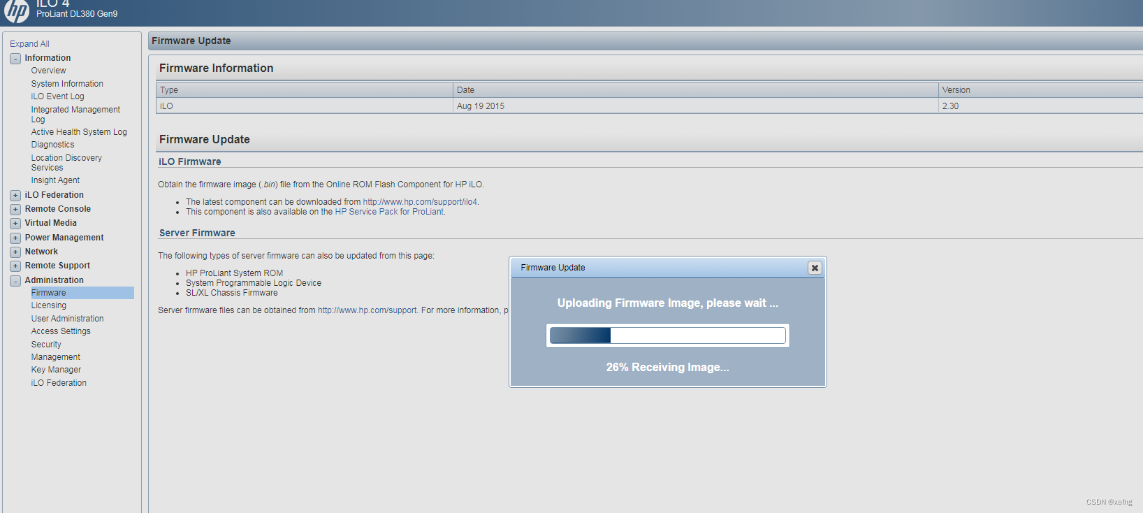The image size is (1143, 513).
Task: Select the top-level iLO Federation heading
Action: [54, 195]
